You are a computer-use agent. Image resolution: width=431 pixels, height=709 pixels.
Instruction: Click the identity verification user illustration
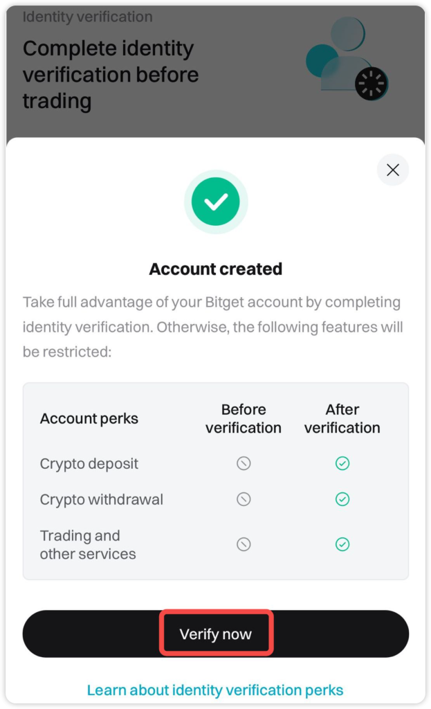[346, 58]
